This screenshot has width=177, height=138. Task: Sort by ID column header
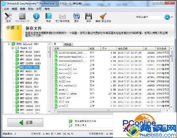pyautogui.click(x=149, y=49)
